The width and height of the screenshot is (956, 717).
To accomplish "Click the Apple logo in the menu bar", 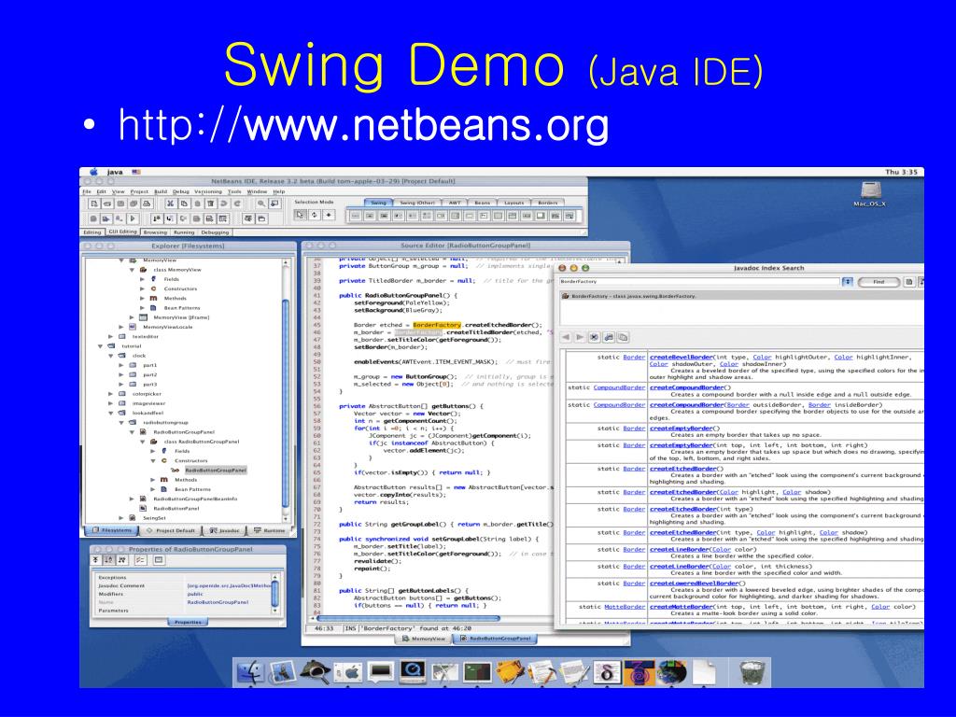I will click(x=94, y=172).
